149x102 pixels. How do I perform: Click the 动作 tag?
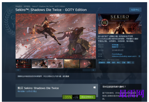(x=113, y=63)
